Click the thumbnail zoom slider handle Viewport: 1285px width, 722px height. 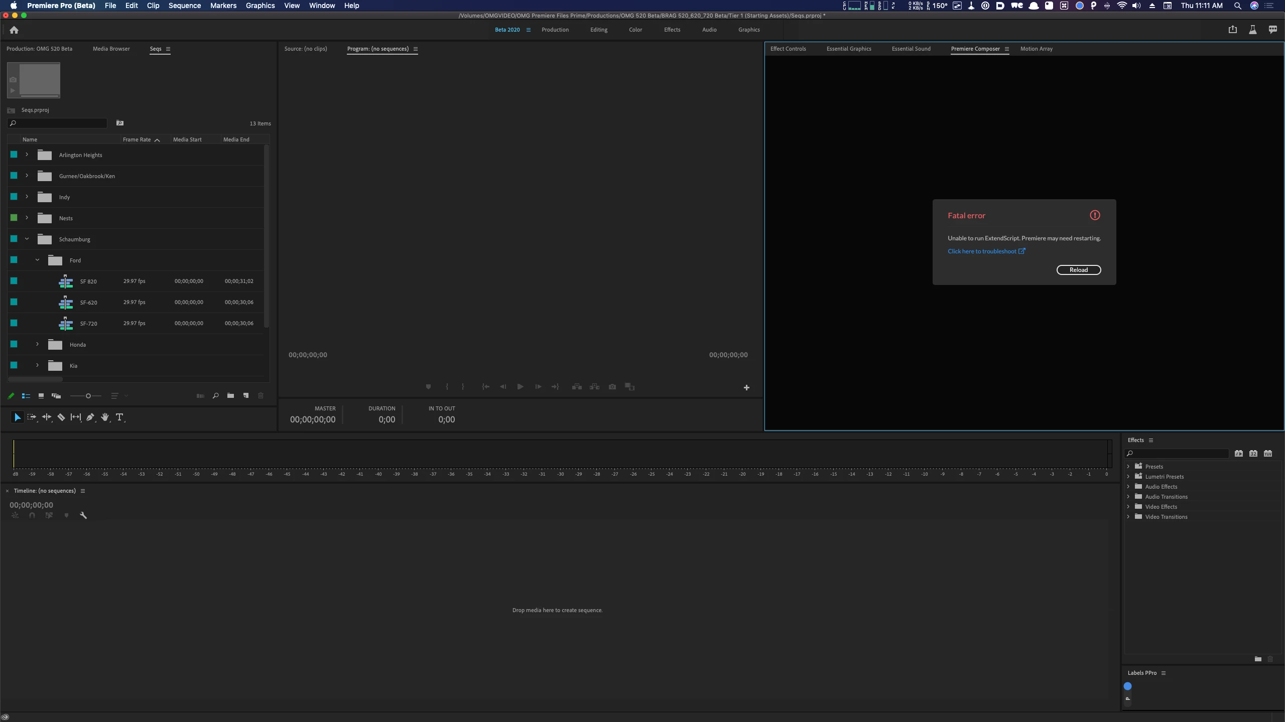tap(88, 396)
